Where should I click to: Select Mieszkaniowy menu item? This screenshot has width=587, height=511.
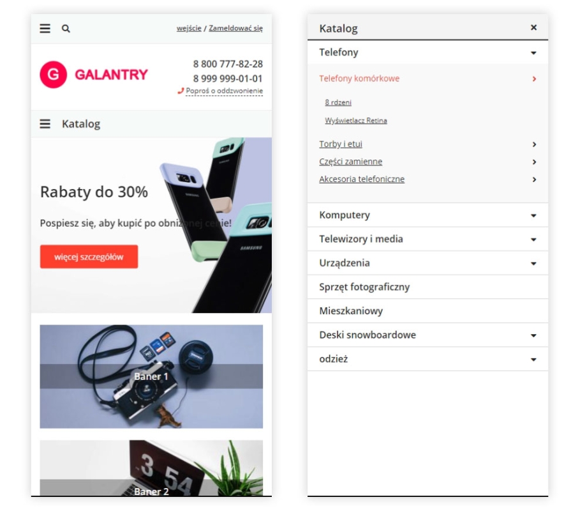tap(427, 311)
